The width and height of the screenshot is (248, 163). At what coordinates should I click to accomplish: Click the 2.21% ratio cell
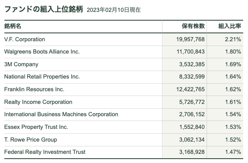tap(225, 39)
